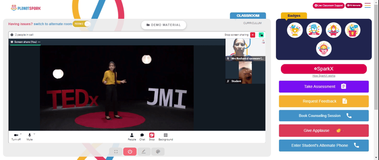Enter fullscreen mode for classroom
This screenshot has height=160, width=379.
point(116,152)
